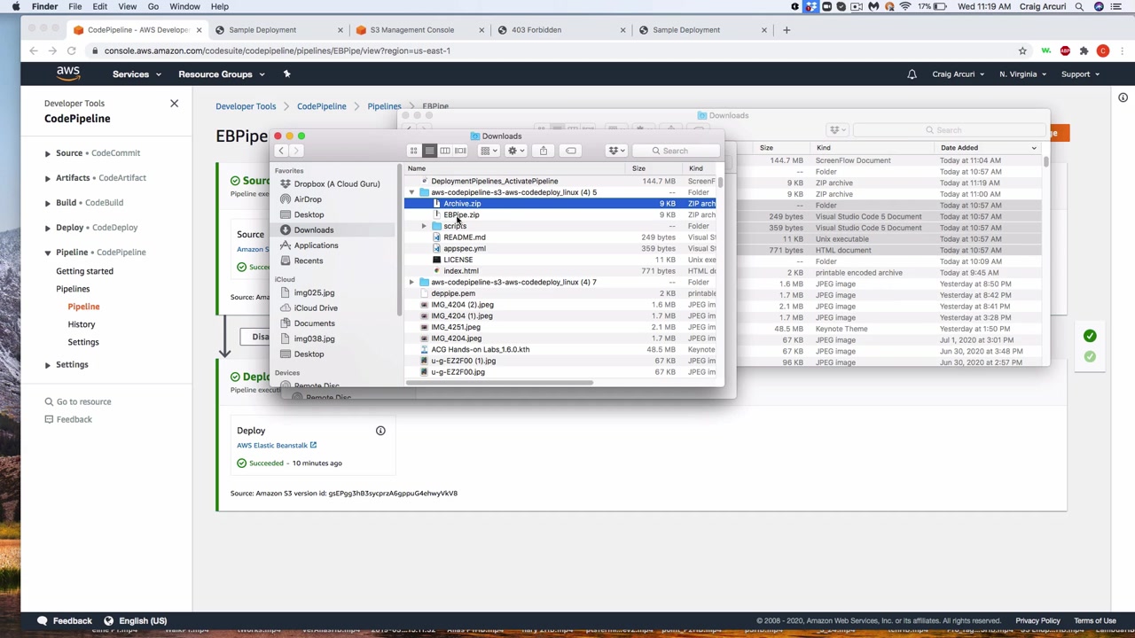This screenshot has height=638, width=1135.
Task: Click the Wi-Fi status icon
Action: point(905,6)
